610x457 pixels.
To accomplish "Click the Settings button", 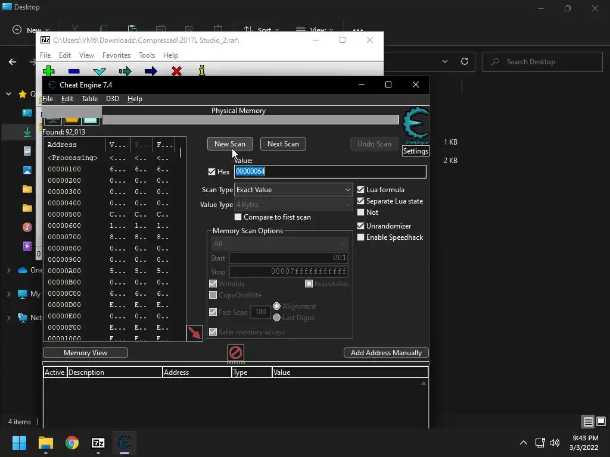I will point(415,151).
